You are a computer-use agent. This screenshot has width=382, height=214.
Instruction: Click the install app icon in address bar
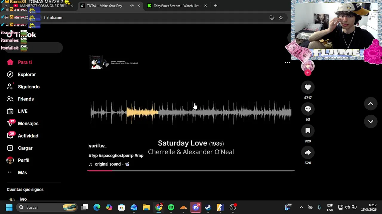[272, 18]
